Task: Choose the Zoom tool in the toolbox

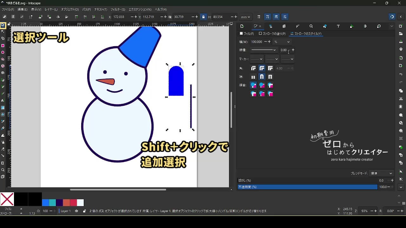Action: pyautogui.click(x=3, y=170)
